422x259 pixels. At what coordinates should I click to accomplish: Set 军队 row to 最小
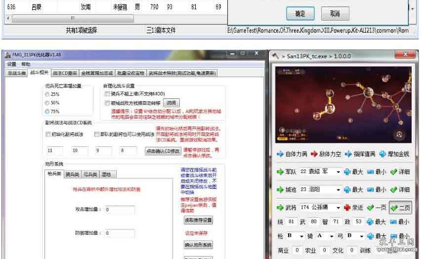coord(377,172)
